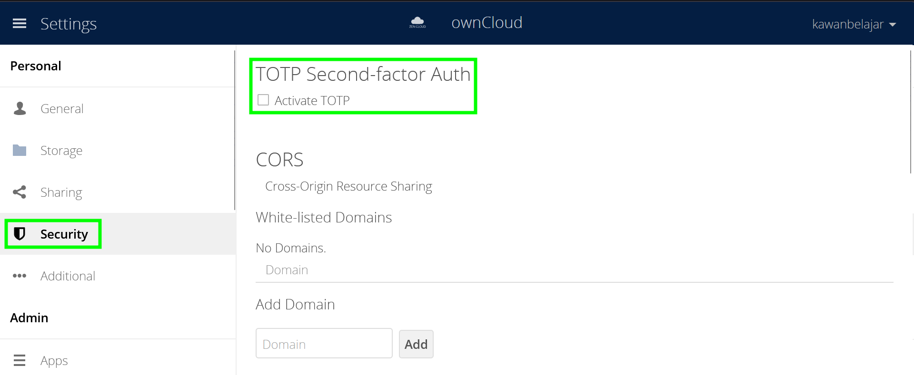Image resolution: width=914 pixels, height=375 pixels.
Task: Go to General settings section
Action: [62, 109]
